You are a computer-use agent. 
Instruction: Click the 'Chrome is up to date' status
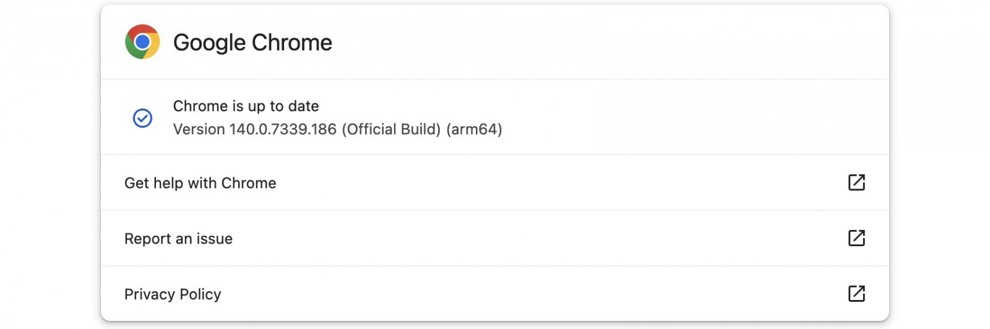[246, 106]
